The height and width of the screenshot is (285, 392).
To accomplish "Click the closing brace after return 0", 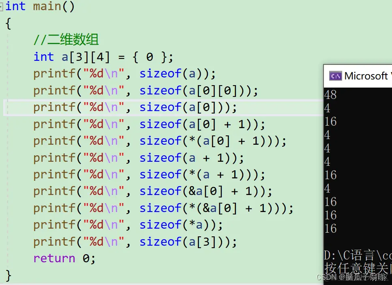I will point(8,276).
